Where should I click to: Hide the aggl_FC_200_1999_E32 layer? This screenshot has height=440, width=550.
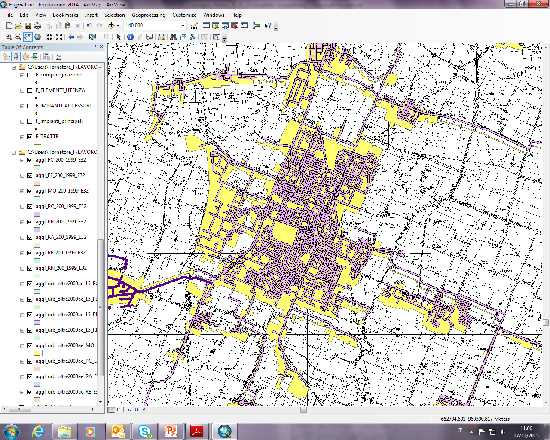pyautogui.click(x=30, y=160)
